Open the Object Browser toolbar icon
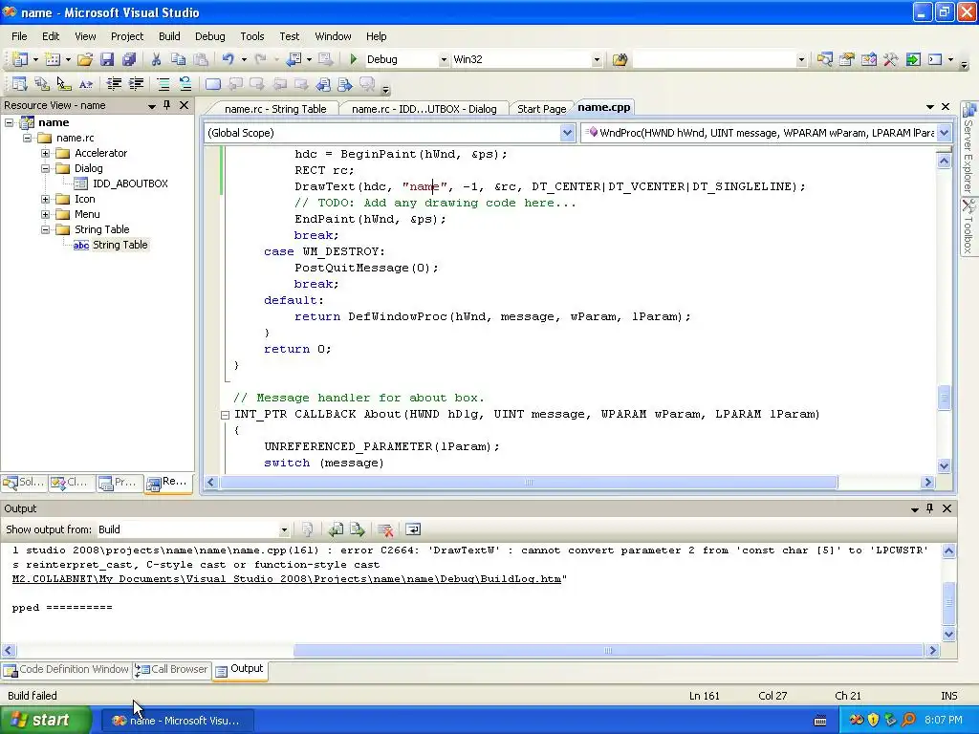Image resolution: width=979 pixels, height=734 pixels. (x=868, y=59)
